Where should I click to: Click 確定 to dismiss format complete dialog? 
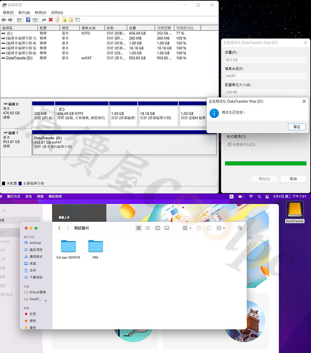point(297,127)
